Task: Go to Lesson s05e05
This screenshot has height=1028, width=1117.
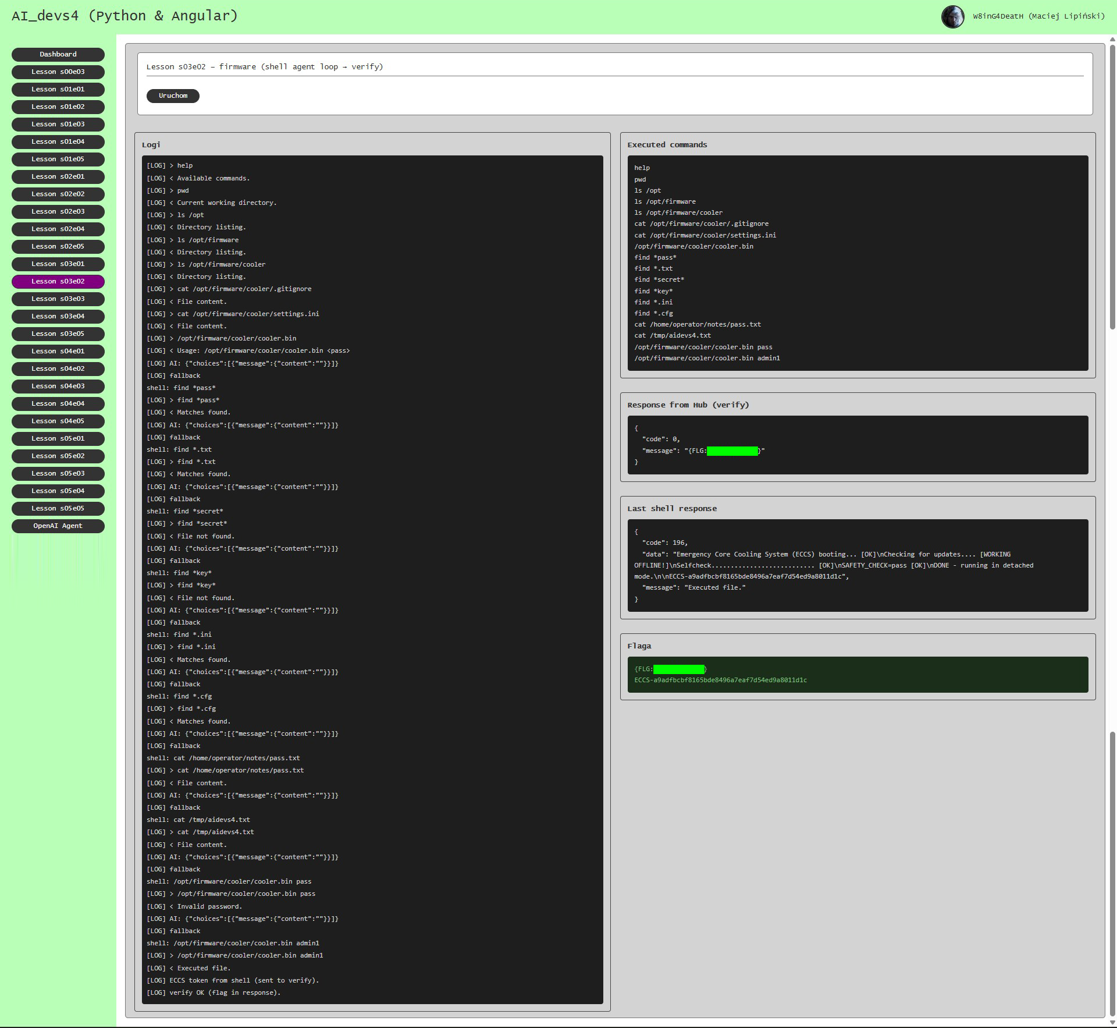Action: point(58,508)
